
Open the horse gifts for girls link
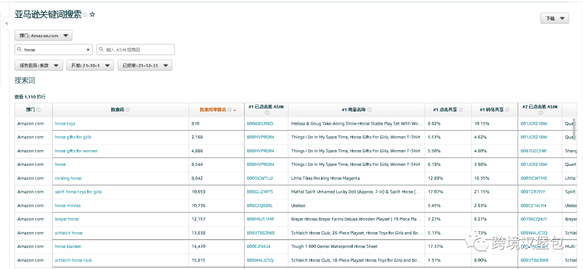[73, 137]
